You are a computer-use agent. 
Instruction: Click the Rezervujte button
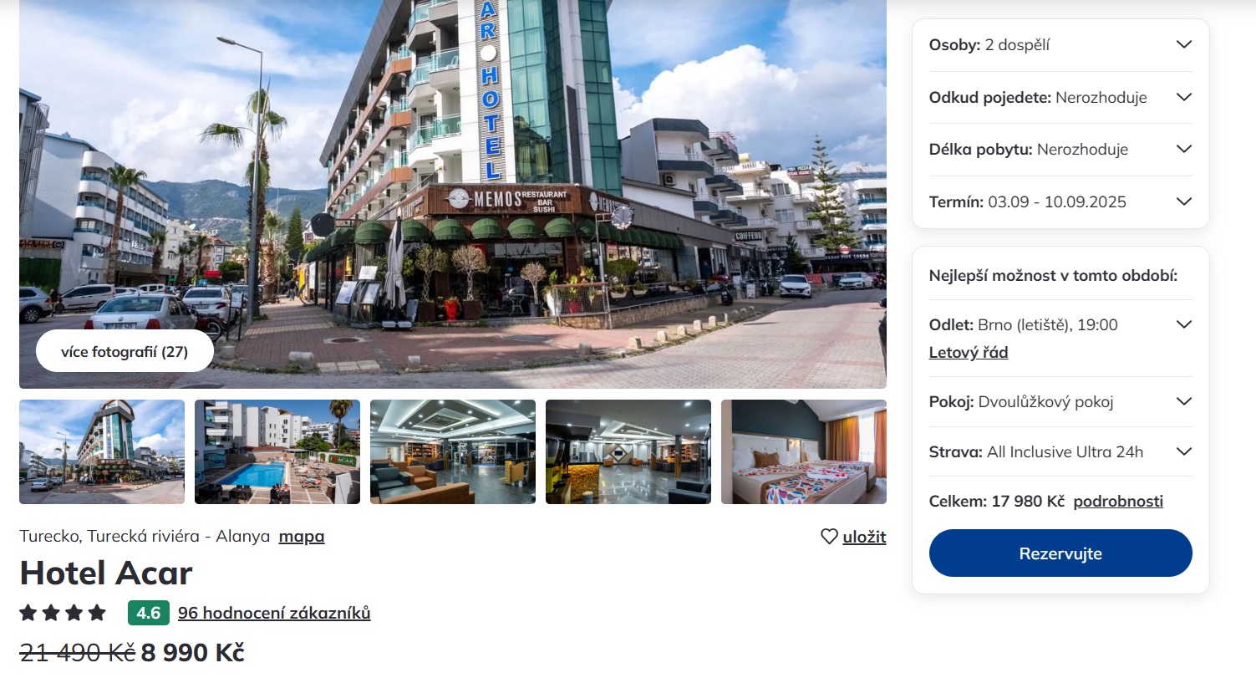pos(1060,553)
